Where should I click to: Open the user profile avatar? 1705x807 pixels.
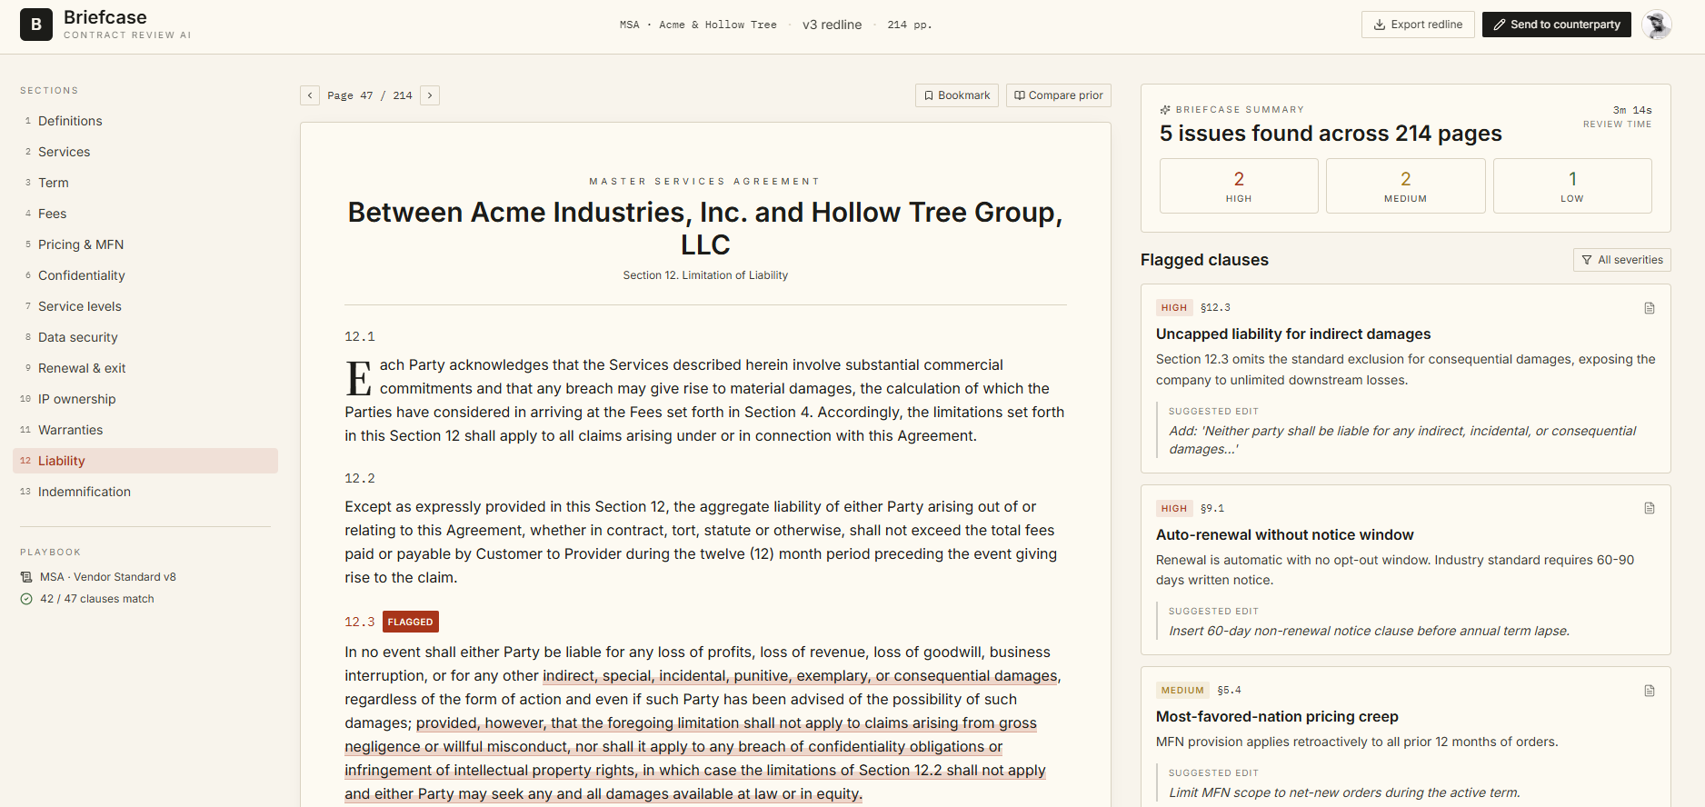pyautogui.click(x=1657, y=25)
